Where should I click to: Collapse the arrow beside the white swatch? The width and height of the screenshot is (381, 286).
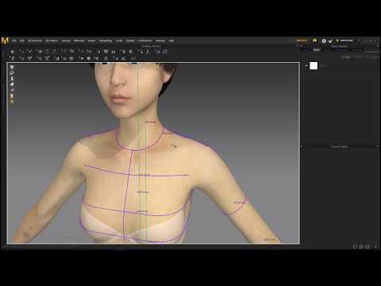click(306, 66)
